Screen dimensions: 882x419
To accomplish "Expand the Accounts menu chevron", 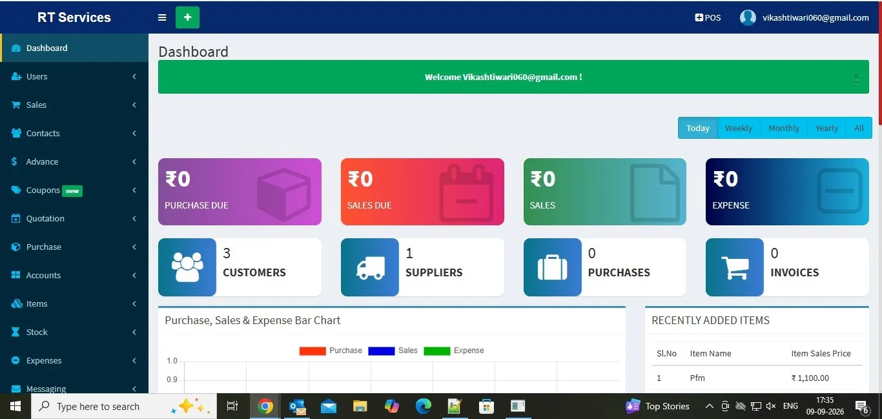I will coord(134,276).
